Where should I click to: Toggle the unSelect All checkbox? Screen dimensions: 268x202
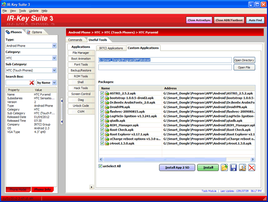[x=100, y=166]
